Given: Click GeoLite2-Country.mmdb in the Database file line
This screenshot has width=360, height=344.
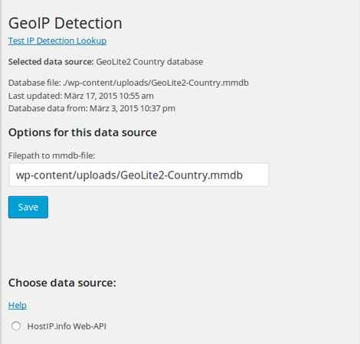Looking at the screenshot, I should click(x=200, y=83).
